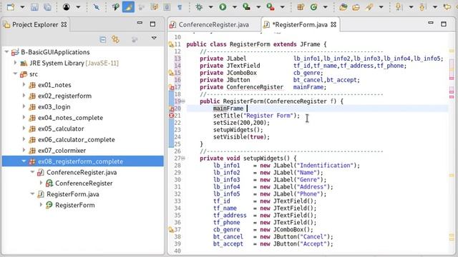Click the Save All icon

(47, 7)
